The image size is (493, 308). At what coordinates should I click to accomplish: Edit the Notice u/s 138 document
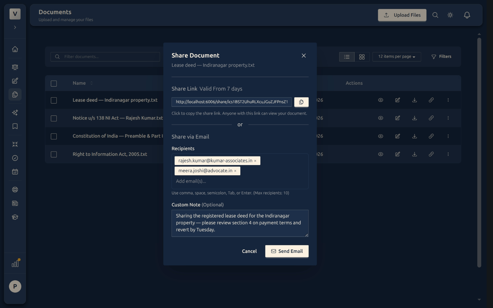(397, 118)
